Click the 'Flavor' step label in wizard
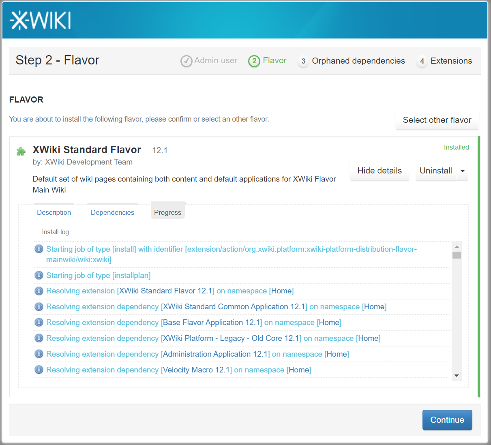 274,60
